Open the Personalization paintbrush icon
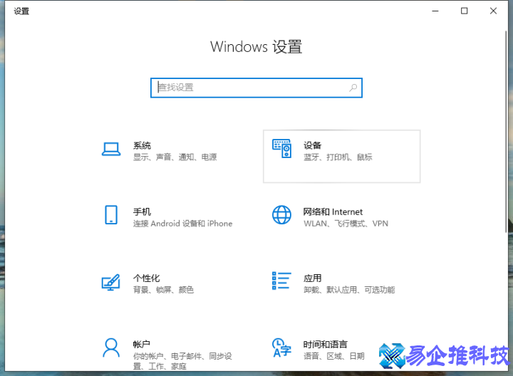 click(x=111, y=282)
